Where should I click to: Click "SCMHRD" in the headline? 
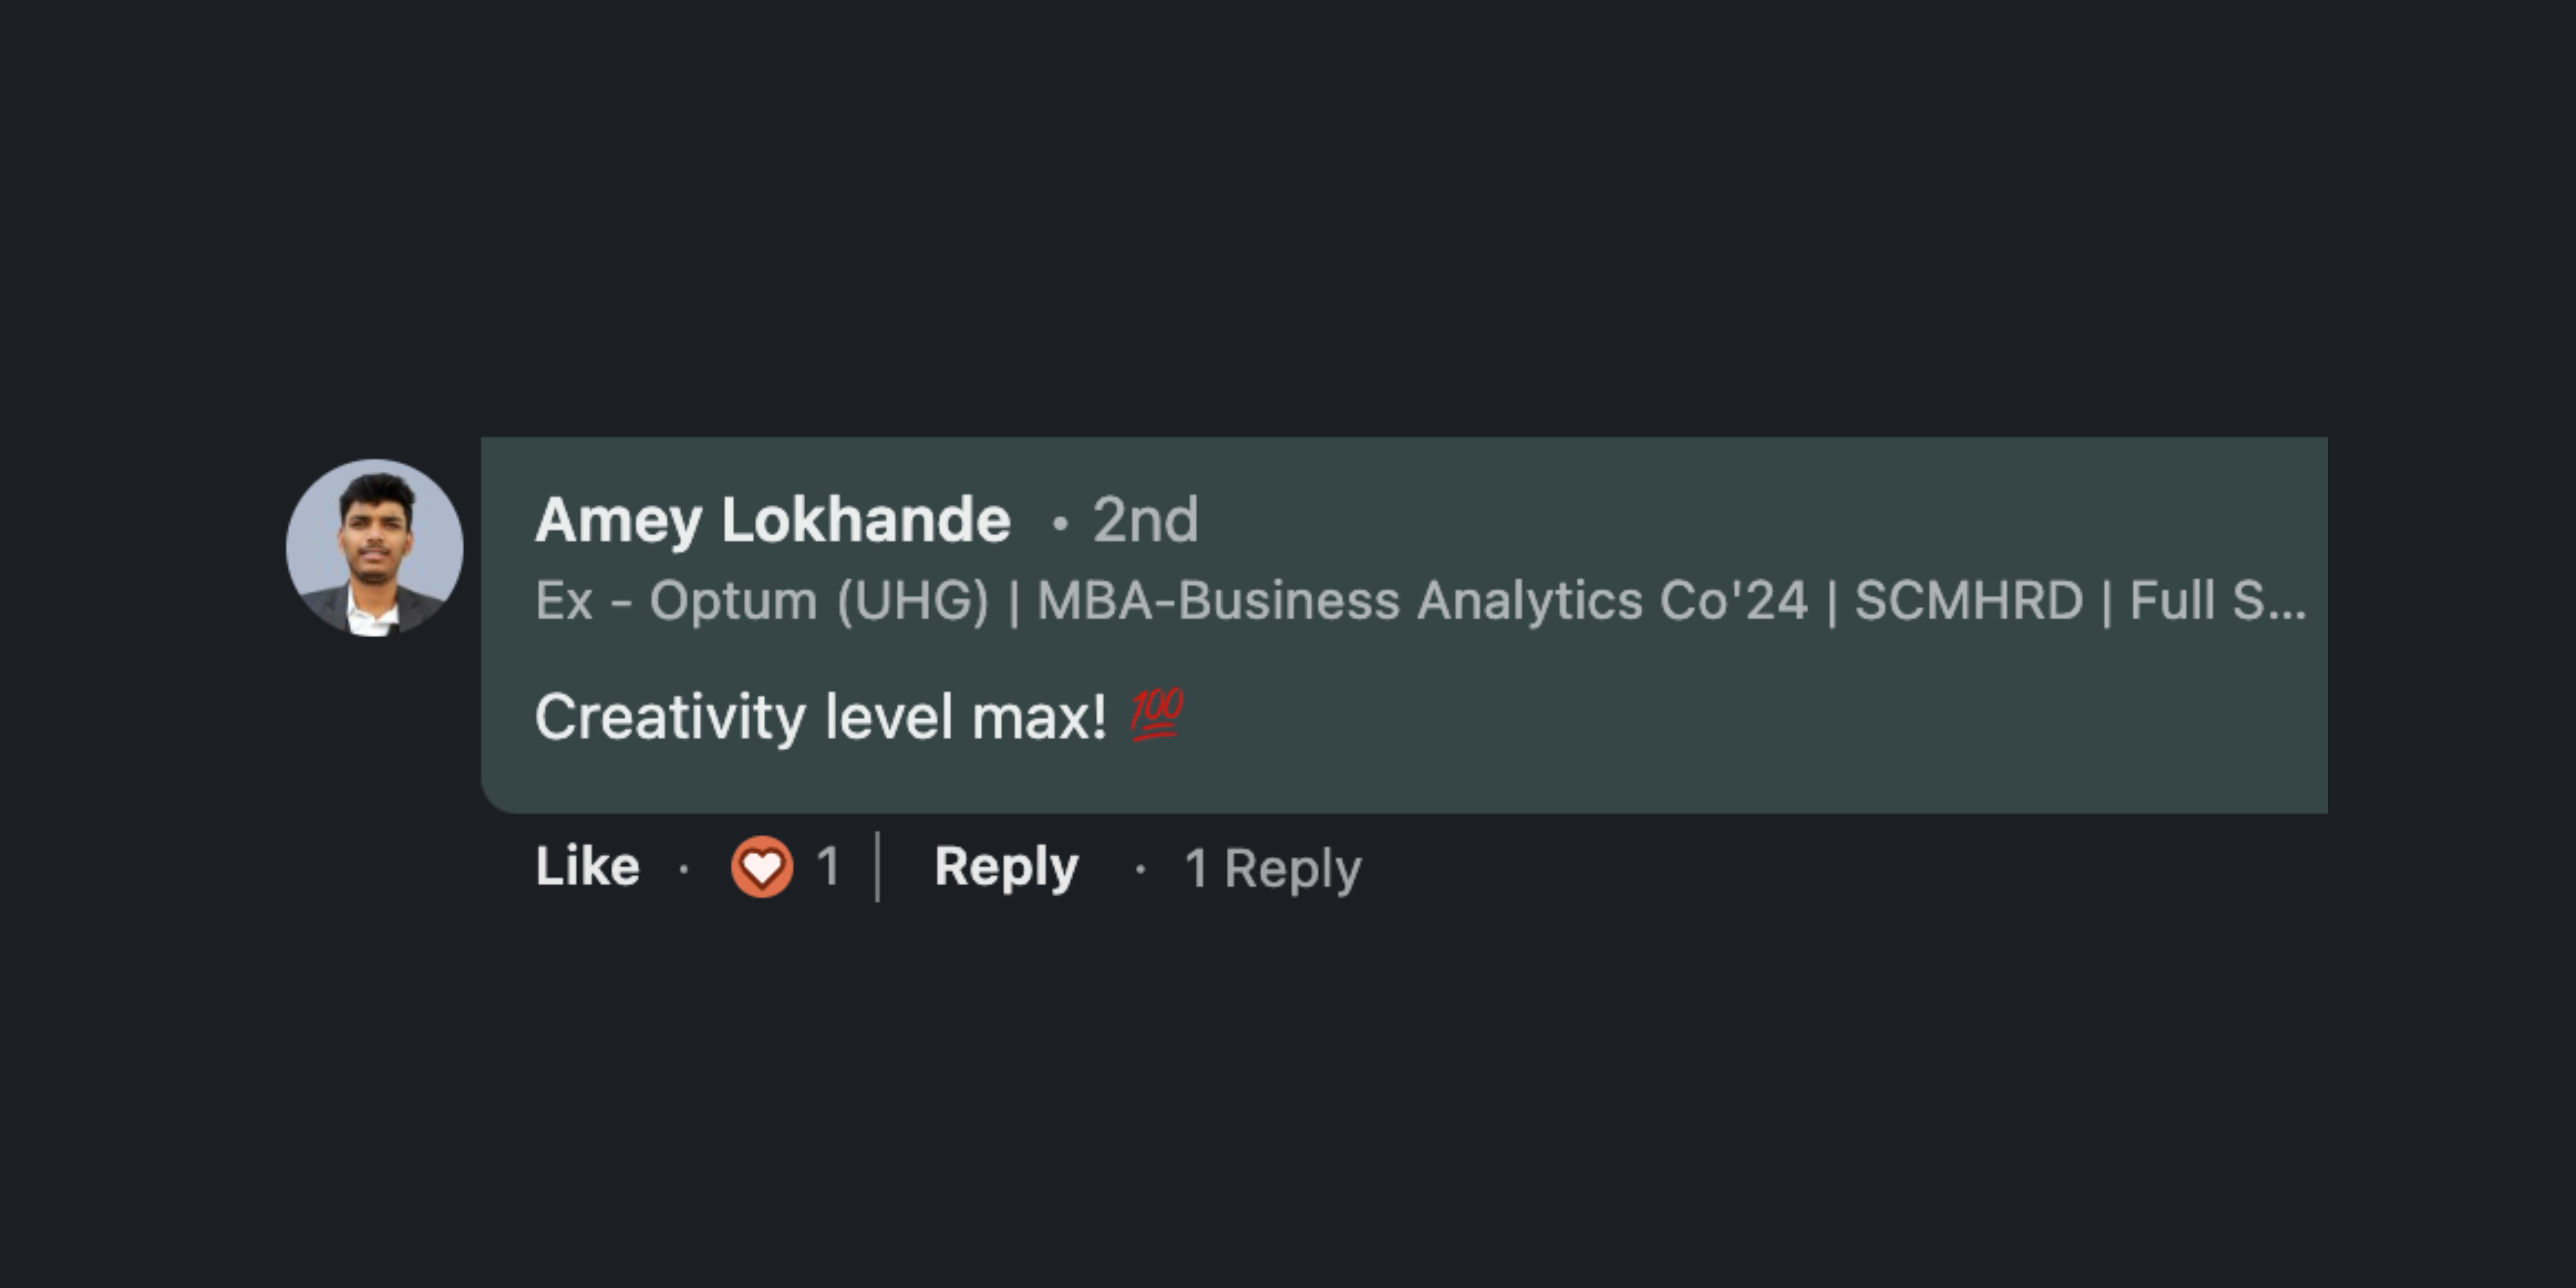point(1968,601)
